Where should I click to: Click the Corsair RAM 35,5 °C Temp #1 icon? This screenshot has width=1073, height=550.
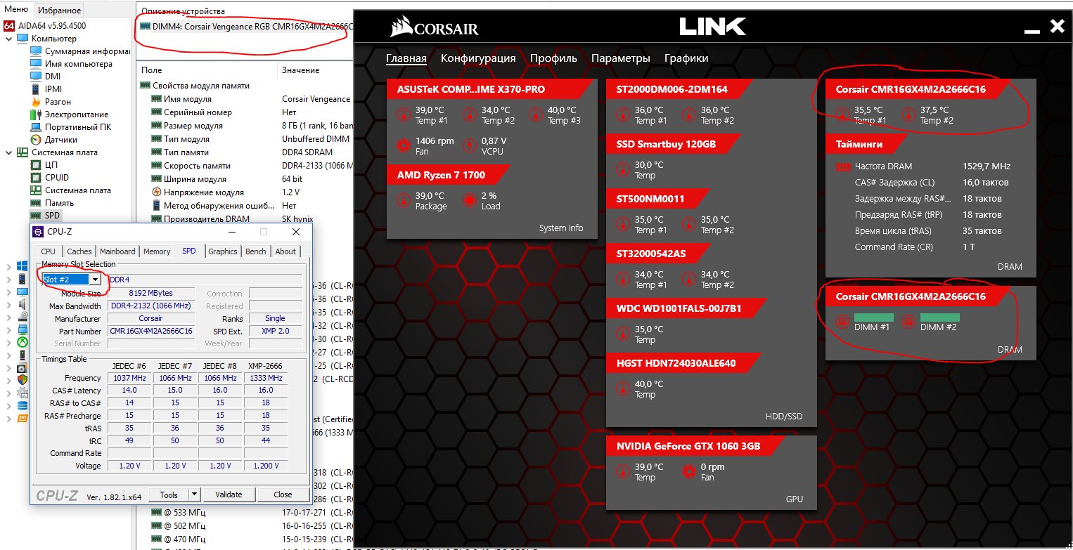tap(842, 115)
